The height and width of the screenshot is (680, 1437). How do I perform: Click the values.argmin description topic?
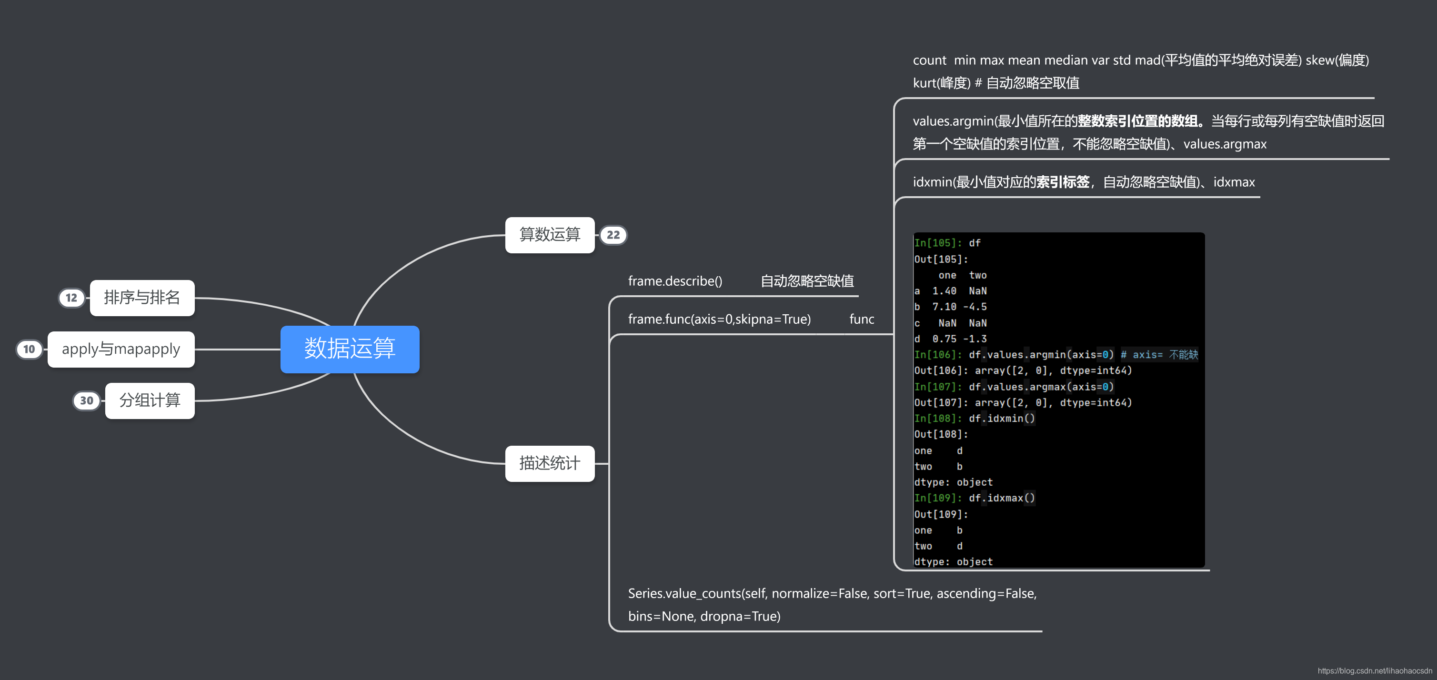coord(1148,132)
